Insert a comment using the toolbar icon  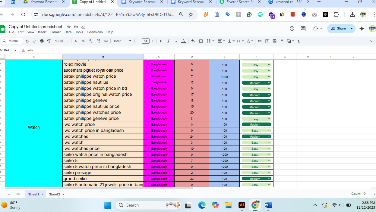point(267,41)
